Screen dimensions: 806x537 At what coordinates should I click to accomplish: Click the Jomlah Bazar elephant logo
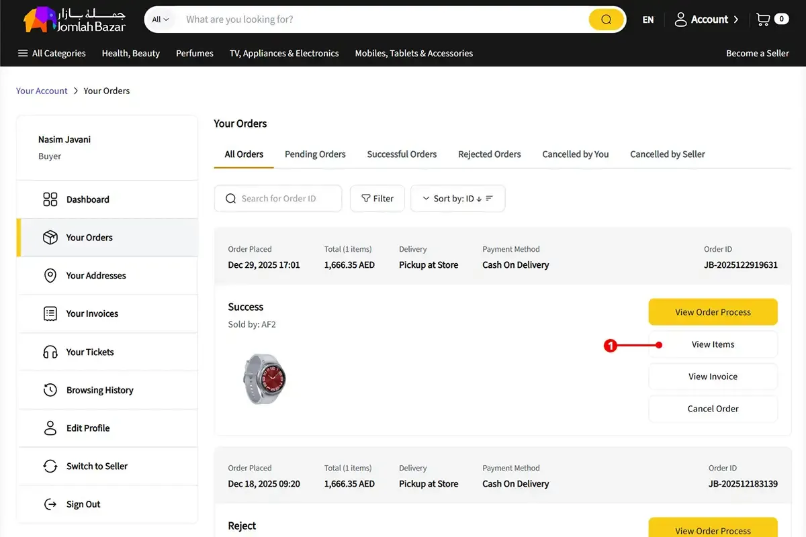75,20
